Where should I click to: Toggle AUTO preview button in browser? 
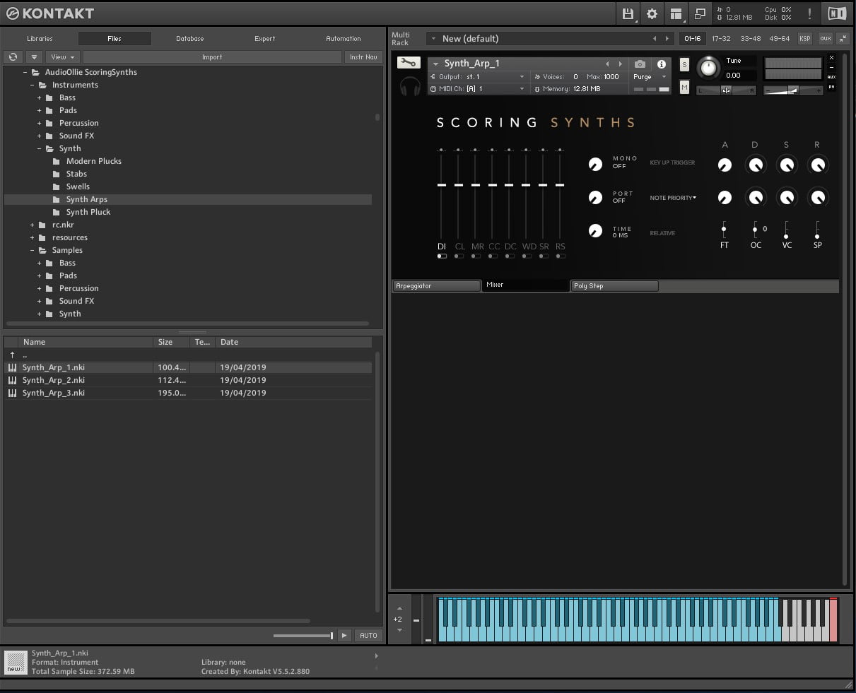coord(368,636)
